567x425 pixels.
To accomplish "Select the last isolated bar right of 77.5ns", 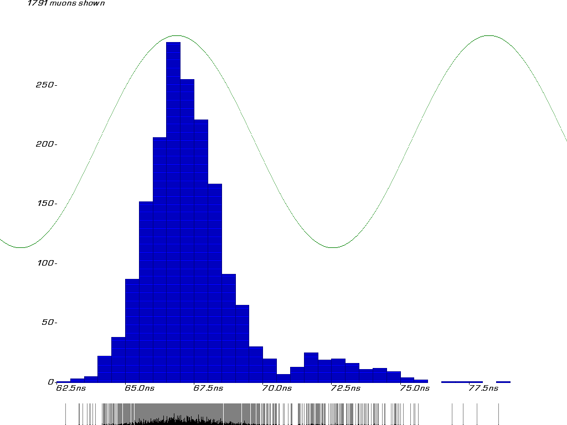I will click(x=503, y=381).
